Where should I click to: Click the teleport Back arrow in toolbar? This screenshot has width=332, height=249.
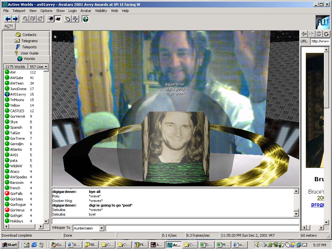(8, 19)
